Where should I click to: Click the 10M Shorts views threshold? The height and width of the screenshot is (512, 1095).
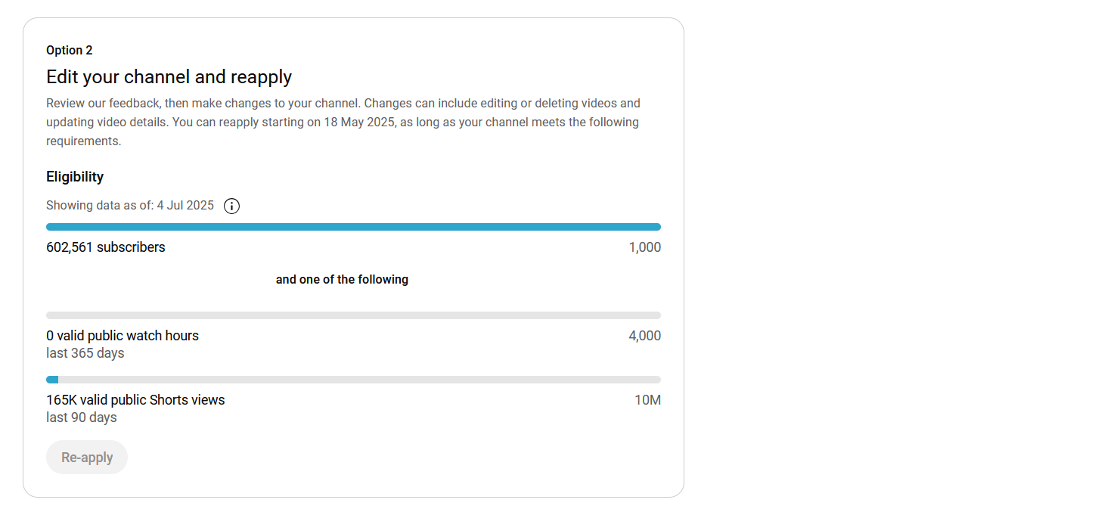648,400
